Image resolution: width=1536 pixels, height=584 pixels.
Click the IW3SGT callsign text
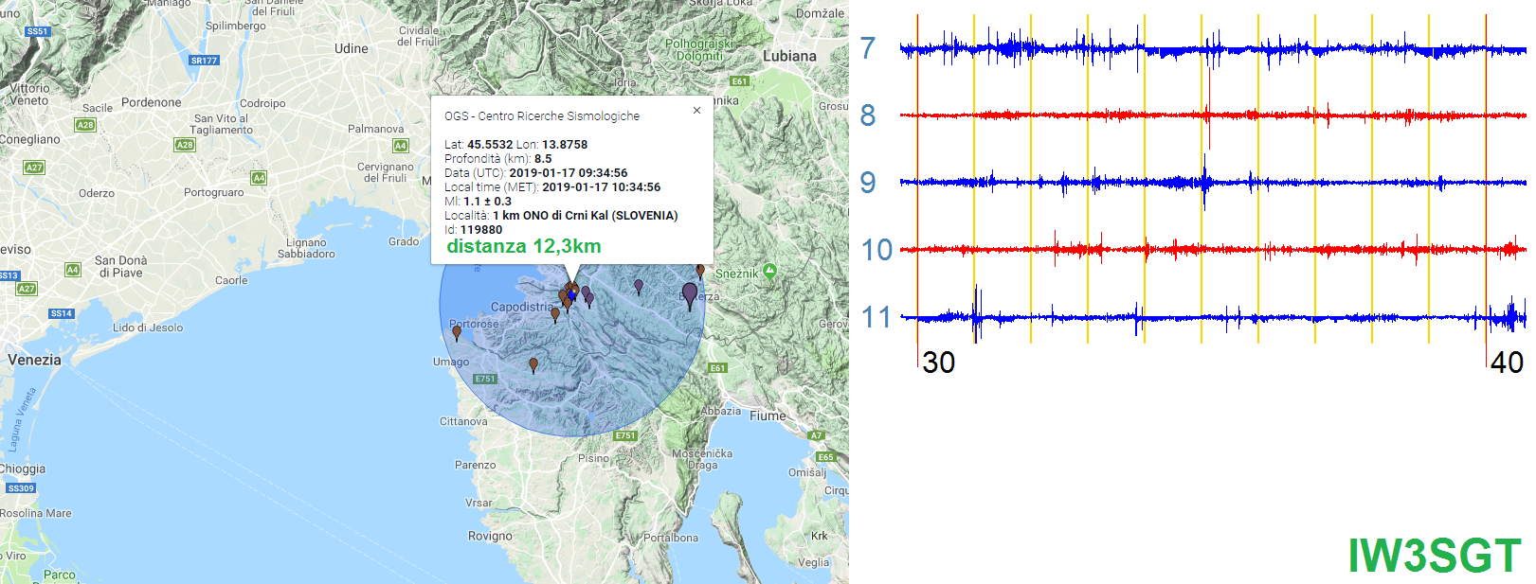click(x=1435, y=556)
